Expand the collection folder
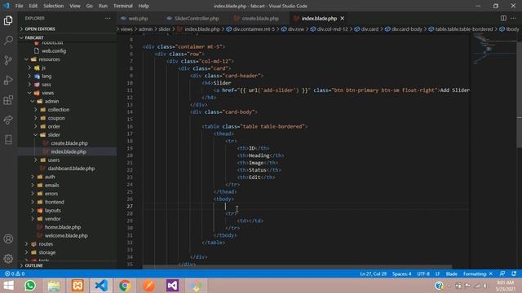This screenshot has width=522, height=293. [58, 110]
